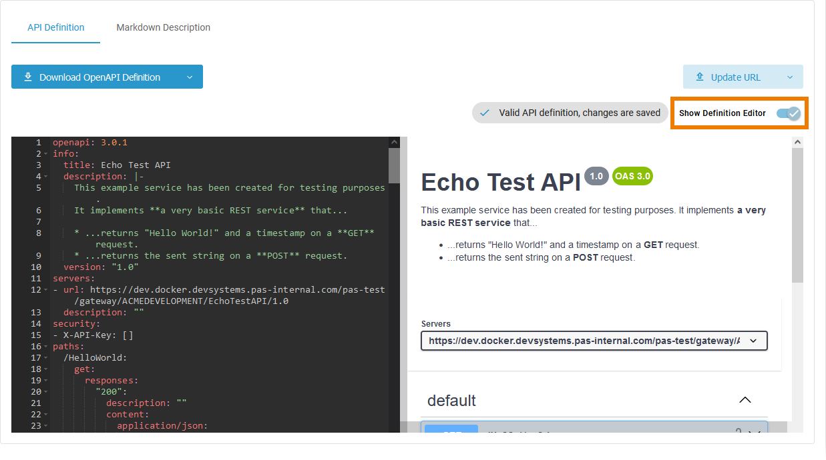Disable the Show Definition Editor toggle
826x460 pixels.
pyautogui.click(x=787, y=113)
